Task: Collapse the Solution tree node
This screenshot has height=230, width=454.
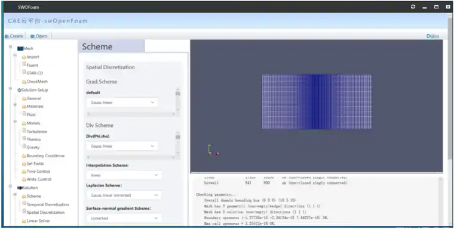Action: point(10,187)
